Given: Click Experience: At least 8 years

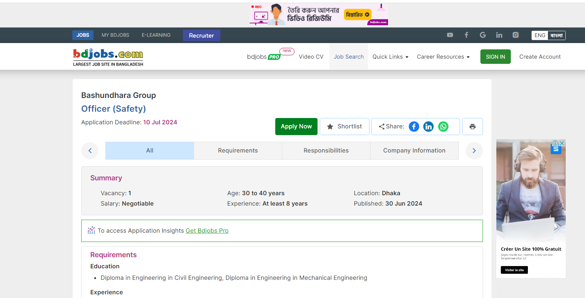Looking at the screenshot, I should (x=267, y=204).
